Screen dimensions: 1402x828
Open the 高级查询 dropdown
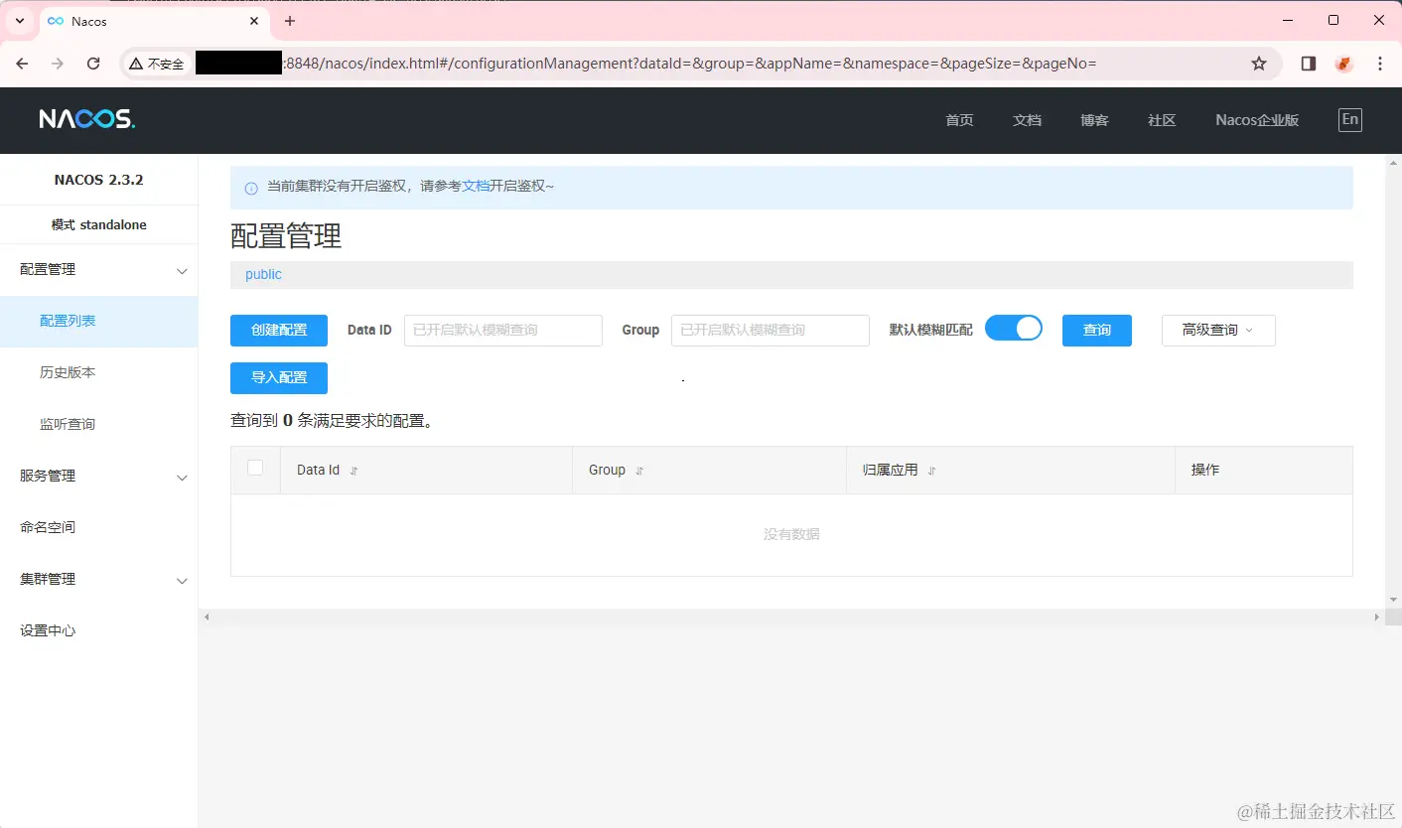(x=1218, y=331)
